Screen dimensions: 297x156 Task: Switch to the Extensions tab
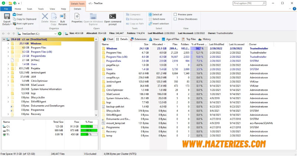click(138, 39)
